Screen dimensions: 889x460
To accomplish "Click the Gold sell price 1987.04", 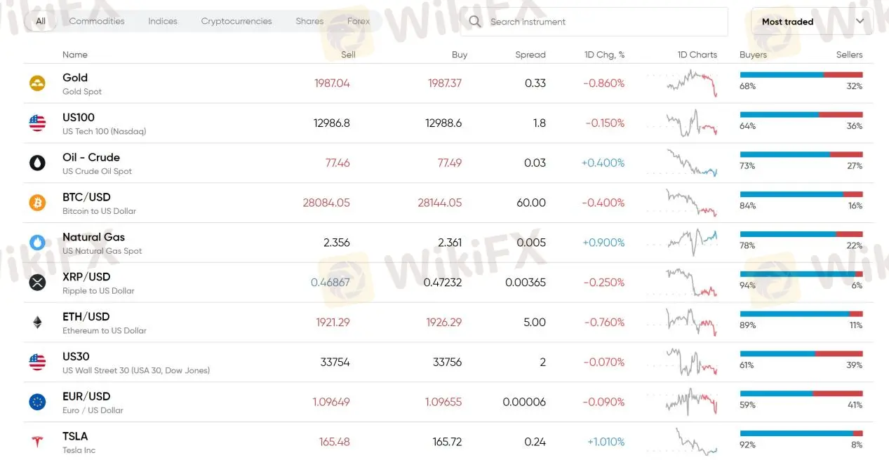I will (333, 83).
